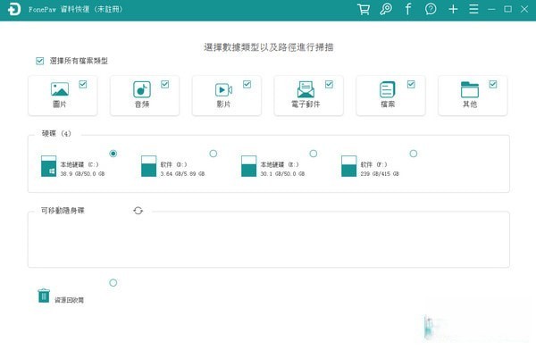Viewport: 536px width, 350px height.
Task: Select the recycle bin radio button
Action: (113, 283)
